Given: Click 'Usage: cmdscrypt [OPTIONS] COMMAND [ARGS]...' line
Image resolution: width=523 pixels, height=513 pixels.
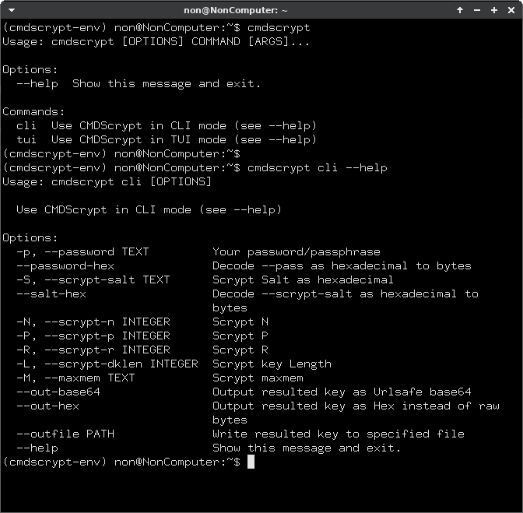Looking at the screenshot, I should 156,42.
